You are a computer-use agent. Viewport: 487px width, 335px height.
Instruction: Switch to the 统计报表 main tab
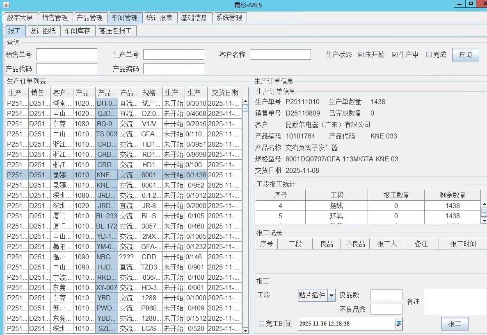[160, 18]
